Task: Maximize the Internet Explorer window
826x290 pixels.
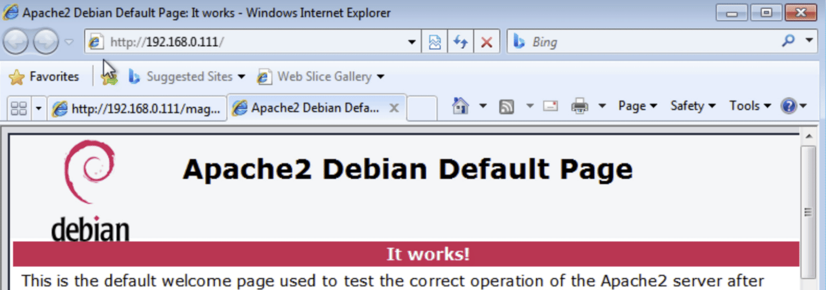Action: (x=766, y=13)
